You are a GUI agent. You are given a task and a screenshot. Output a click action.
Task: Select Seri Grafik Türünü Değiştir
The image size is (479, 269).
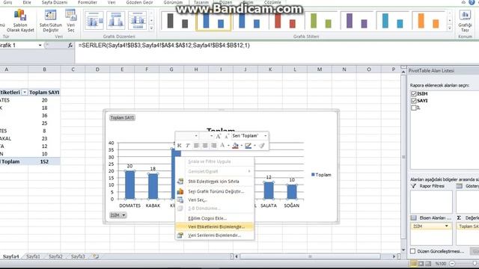point(215,191)
